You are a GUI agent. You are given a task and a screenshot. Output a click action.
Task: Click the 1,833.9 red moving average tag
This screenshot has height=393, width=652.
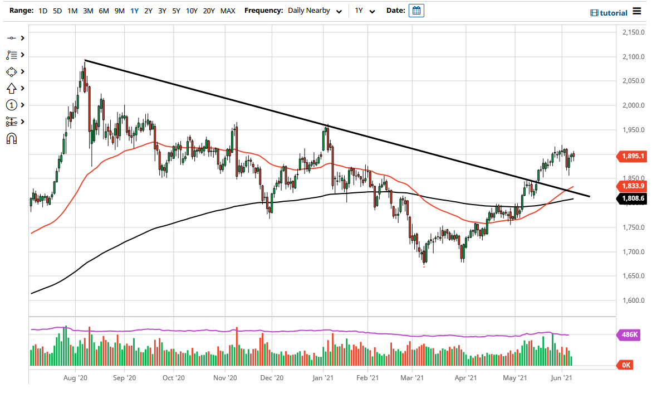pos(632,186)
